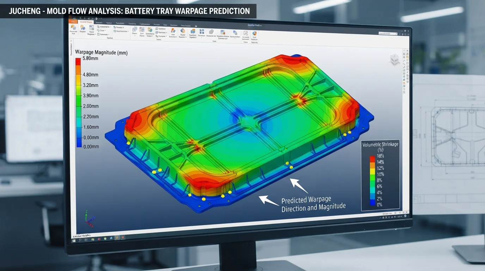Open the Windows Start button on the taskbar

(x=74, y=241)
